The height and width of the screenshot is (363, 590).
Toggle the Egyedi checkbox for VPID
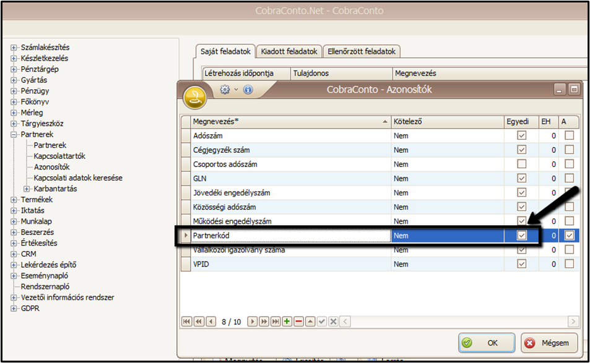521,264
